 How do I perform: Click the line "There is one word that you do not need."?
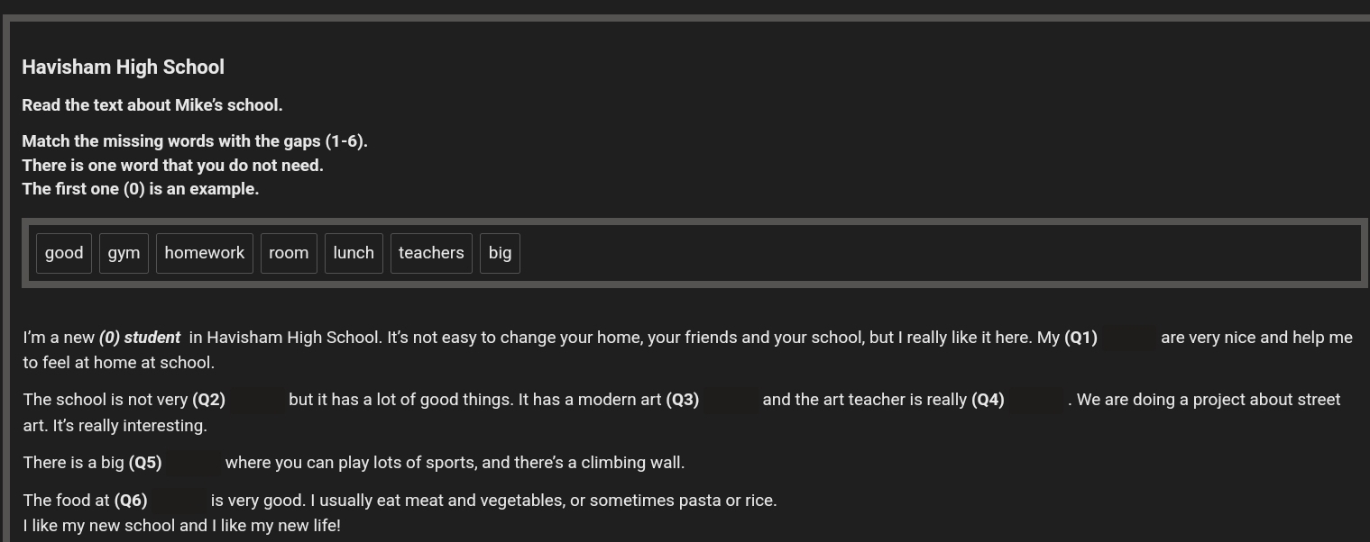click(172, 166)
